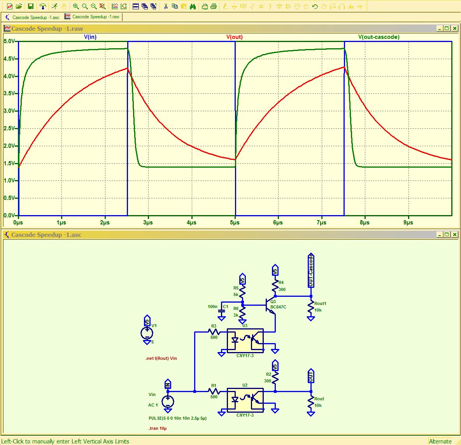Click the Autorange plot icon
The height and width of the screenshot is (445, 461).
click(124, 6)
